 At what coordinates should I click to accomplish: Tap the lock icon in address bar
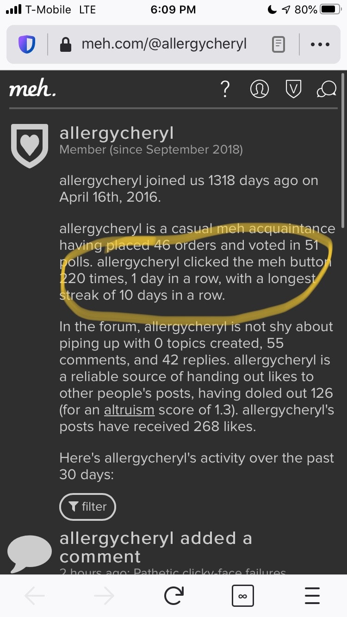tap(67, 44)
